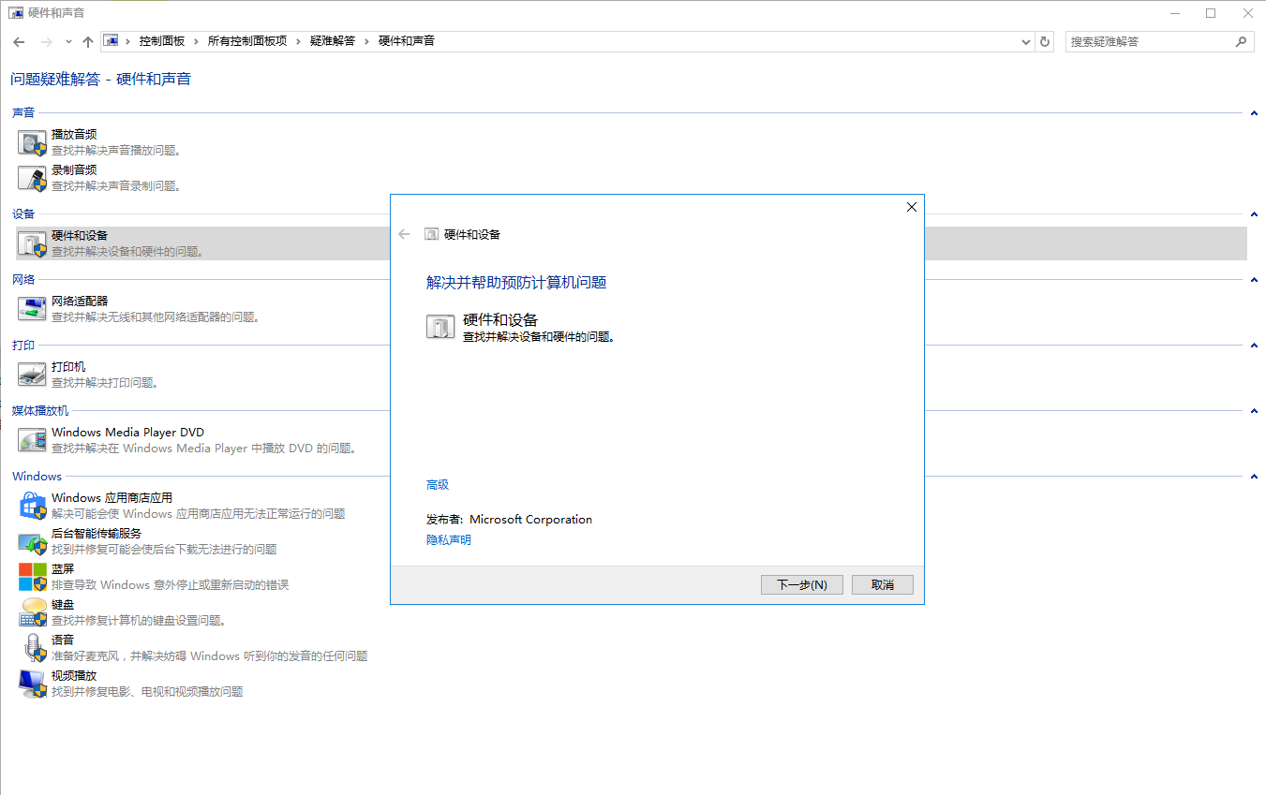Screen dimensions: 1266x795
Task: Click 打印机 link text
Action: pos(68,366)
